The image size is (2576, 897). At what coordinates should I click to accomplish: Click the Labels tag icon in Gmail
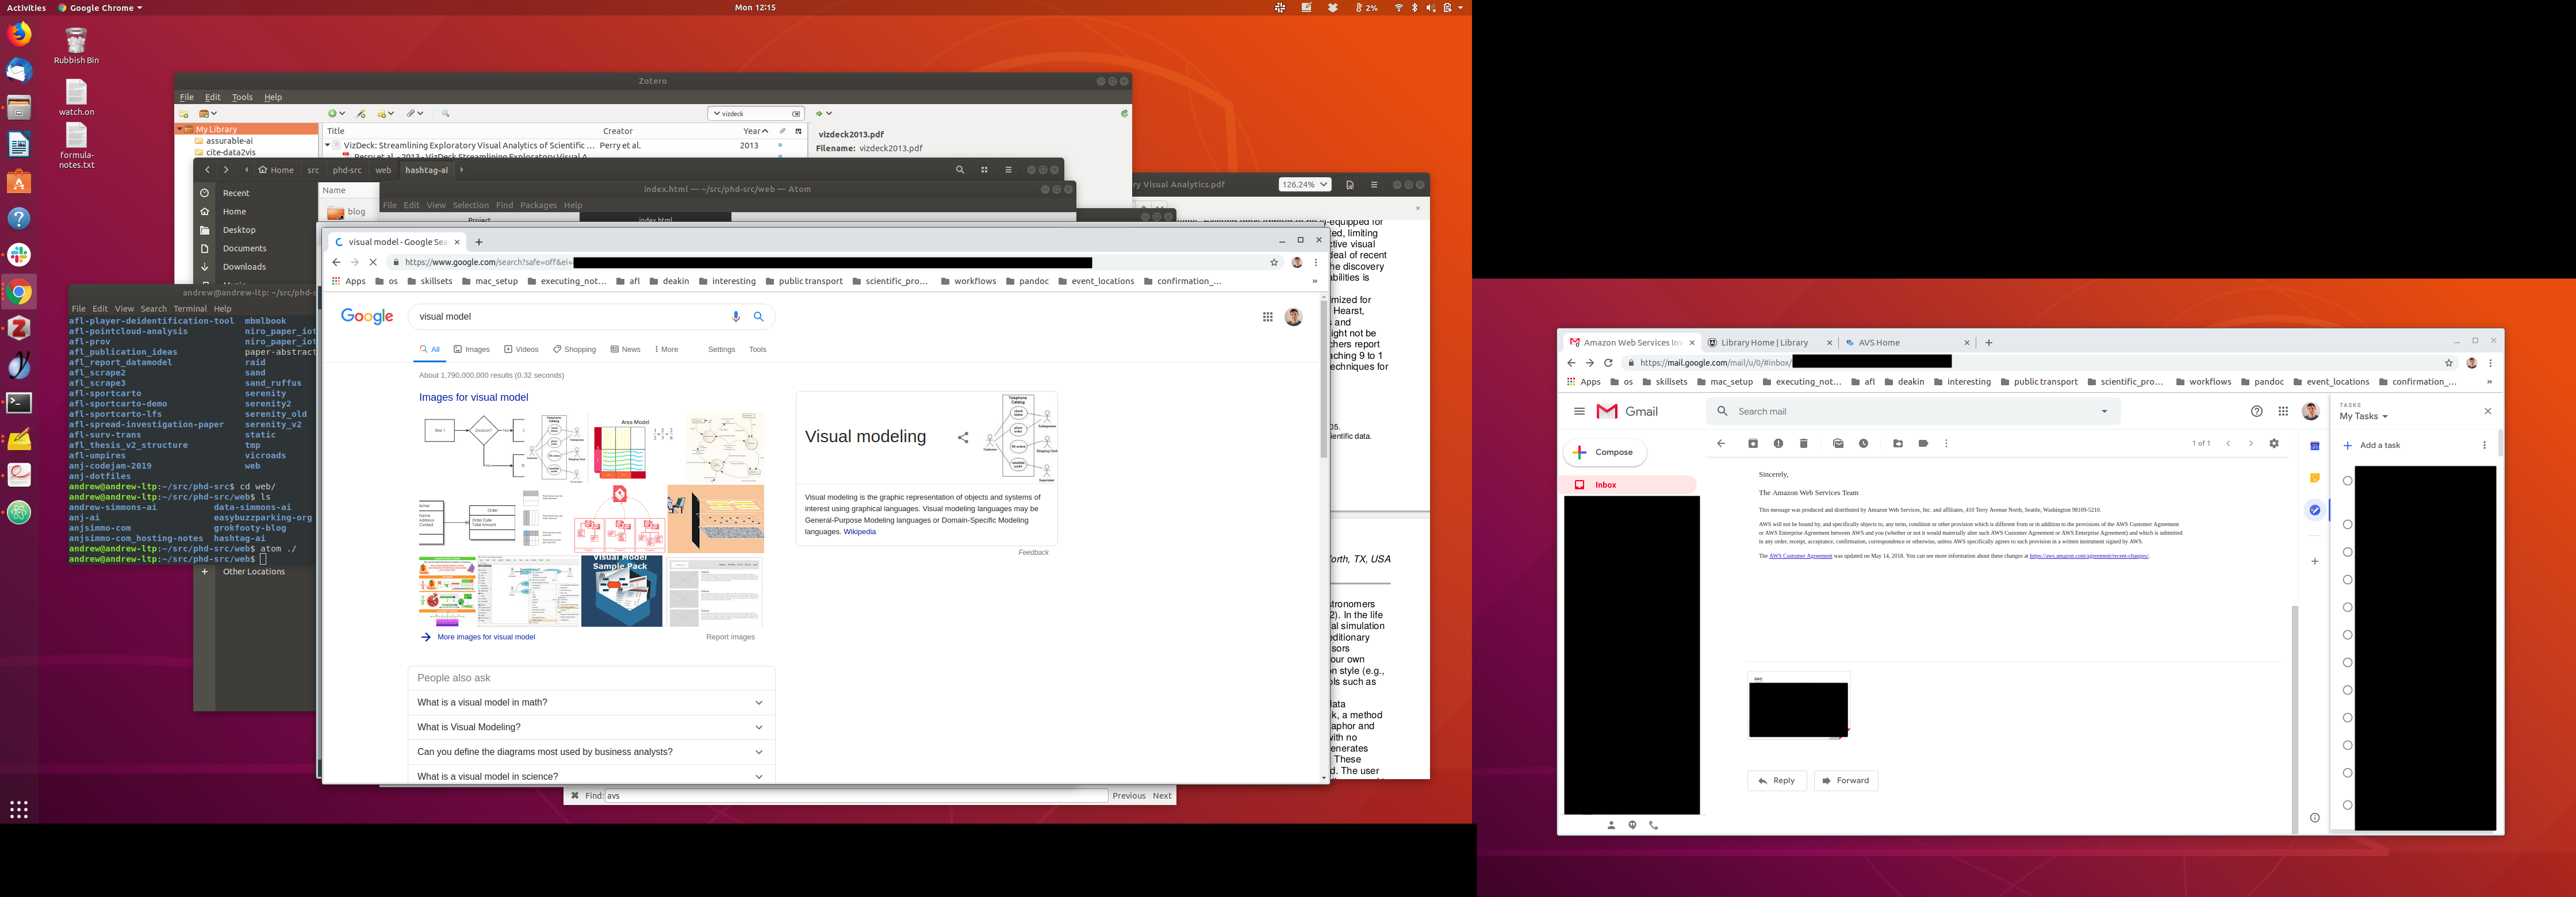(1923, 444)
